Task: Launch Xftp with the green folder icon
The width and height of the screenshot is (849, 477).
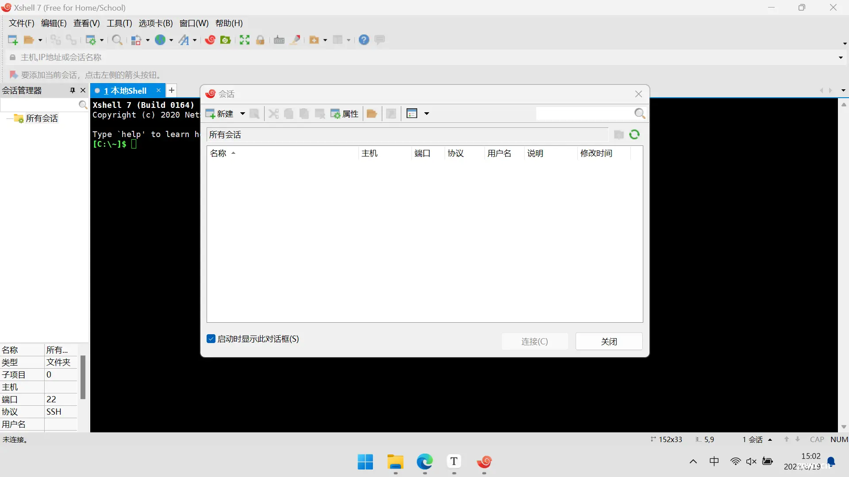Action: pyautogui.click(x=226, y=40)
